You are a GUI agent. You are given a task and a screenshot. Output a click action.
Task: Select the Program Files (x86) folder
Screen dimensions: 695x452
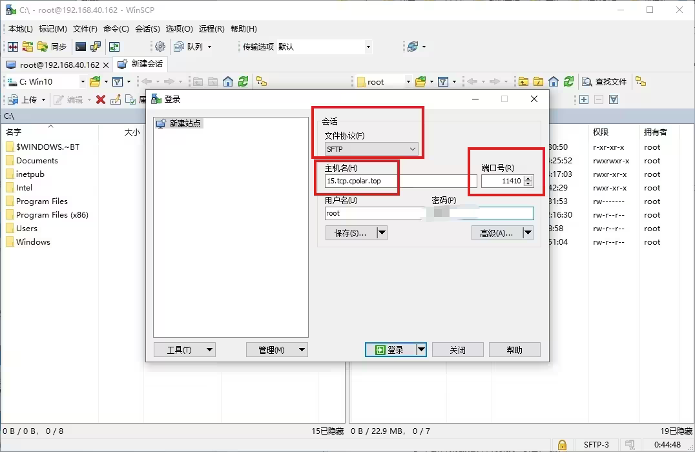tap(48, 215)
